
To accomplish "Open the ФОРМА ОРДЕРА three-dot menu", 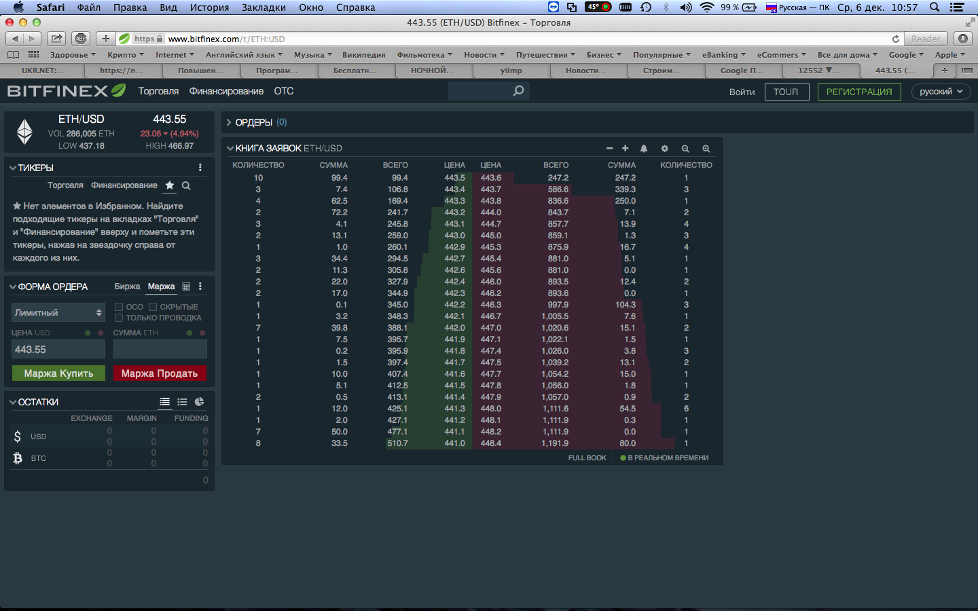I will (x=200, y=286).
